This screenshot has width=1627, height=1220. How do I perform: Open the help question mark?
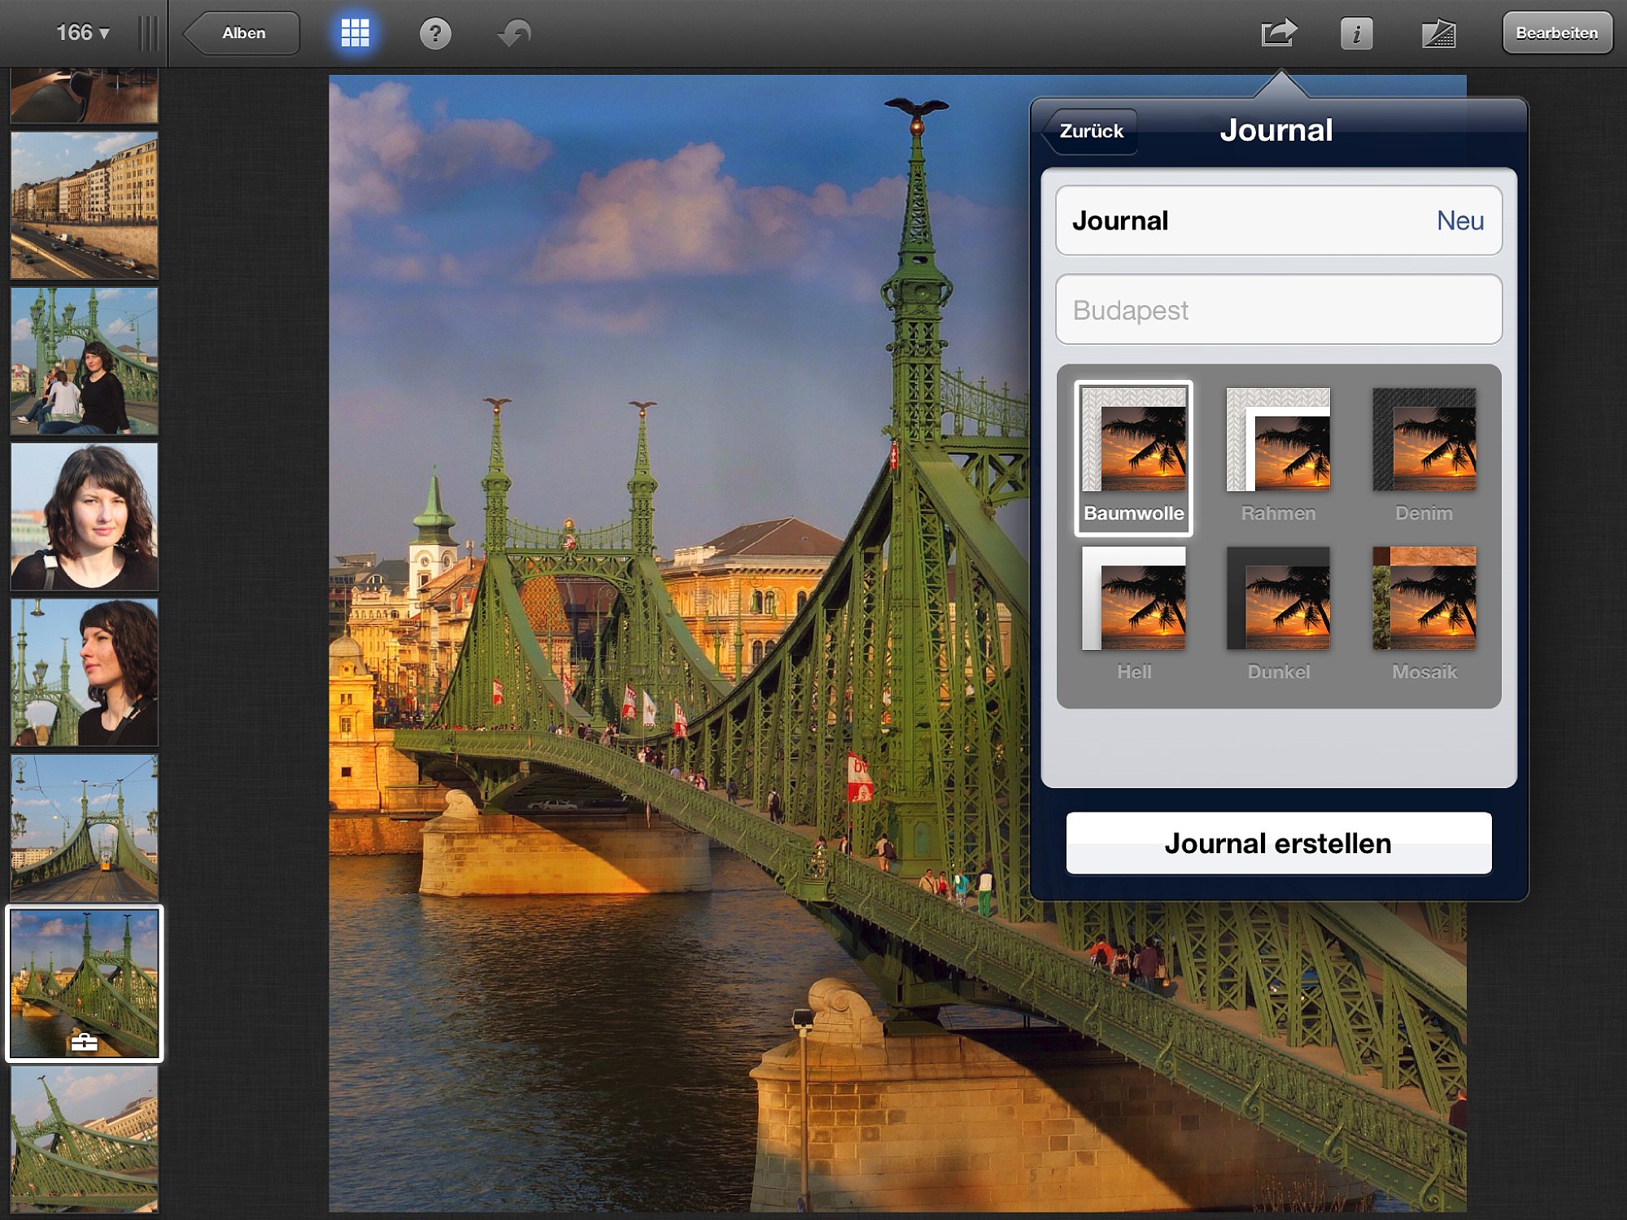435,33
